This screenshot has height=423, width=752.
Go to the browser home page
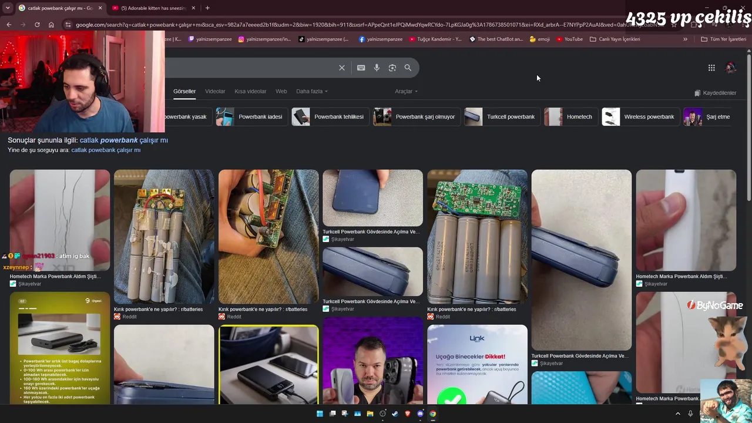tap(51, 25)
